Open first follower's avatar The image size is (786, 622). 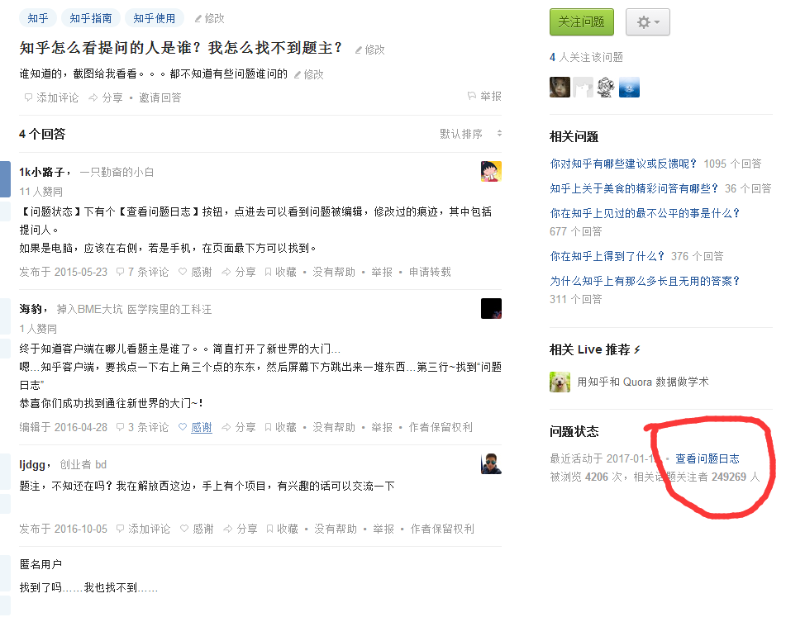[560, 87]
